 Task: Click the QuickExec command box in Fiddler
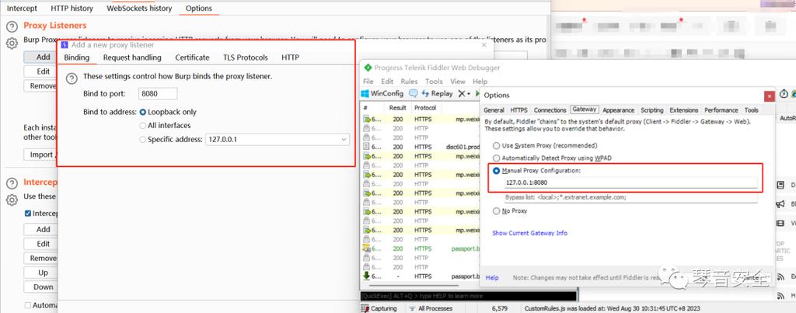coord(469,296)
